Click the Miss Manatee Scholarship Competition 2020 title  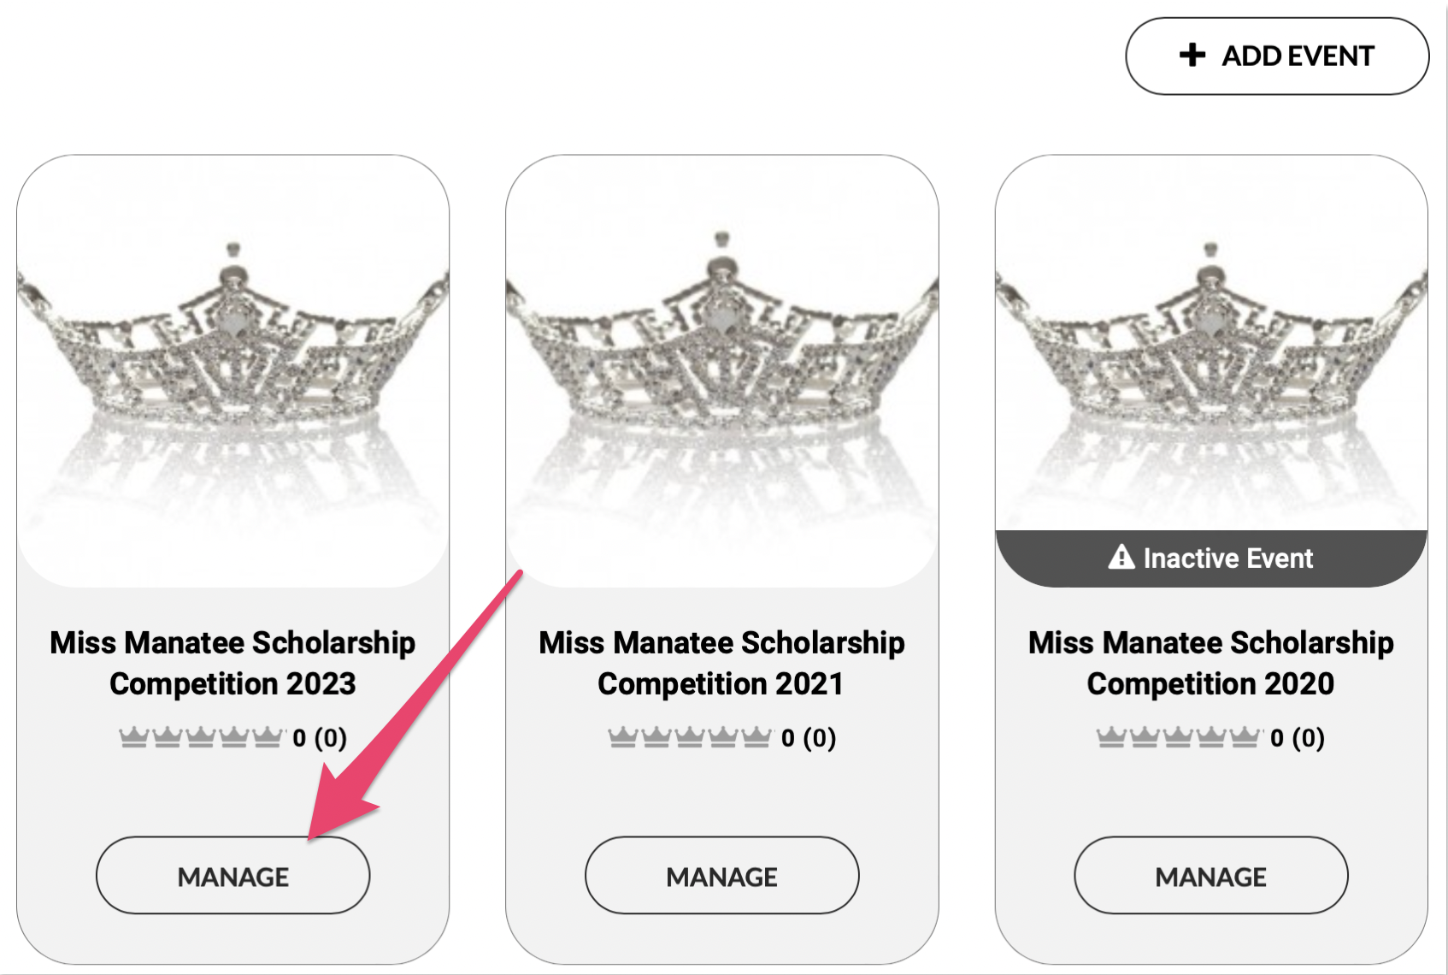(1210, 663)
